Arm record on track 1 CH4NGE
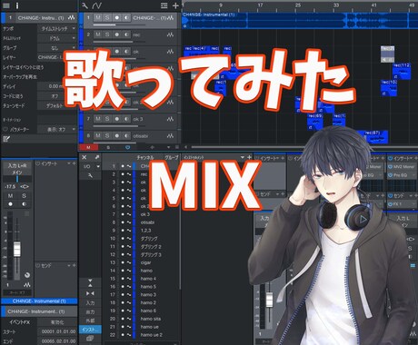418x345 pixels. pos(116,17)
